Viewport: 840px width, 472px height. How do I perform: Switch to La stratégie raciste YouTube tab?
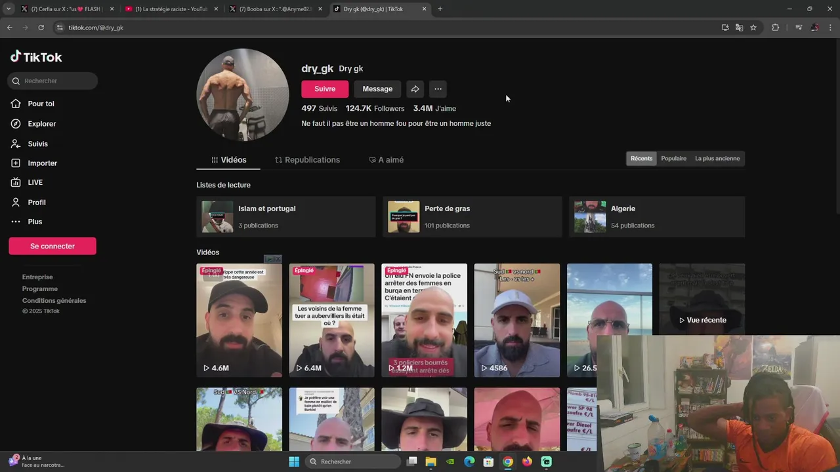pyautogui.click(x=171, y=9)
